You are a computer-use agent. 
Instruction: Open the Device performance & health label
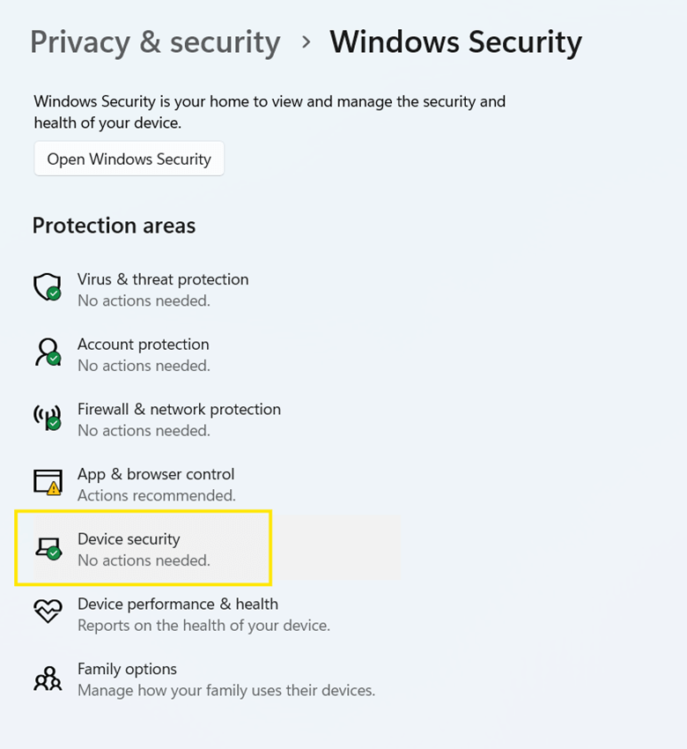coord(178,604)
